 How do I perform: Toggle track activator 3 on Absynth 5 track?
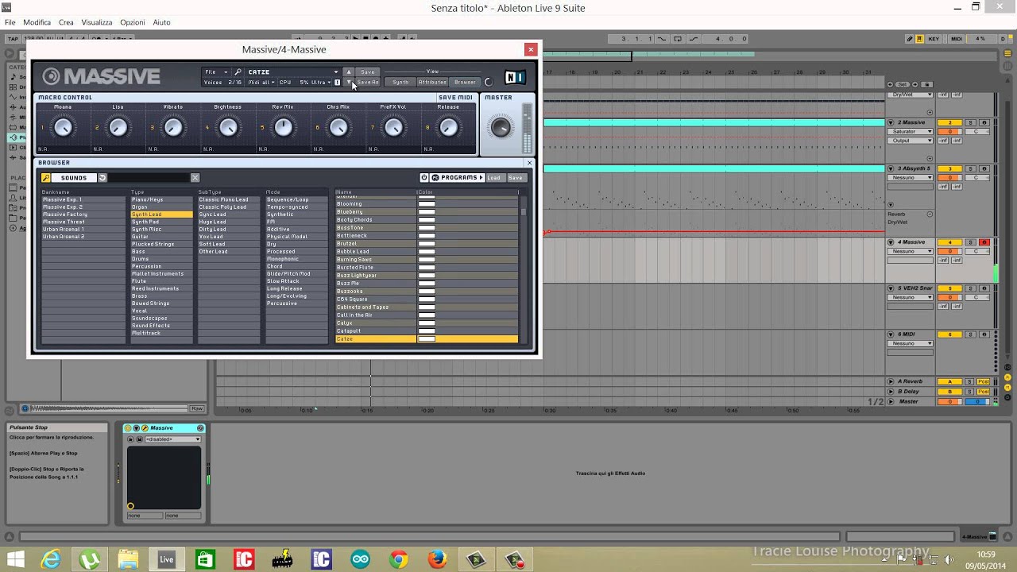tap(949, 168)
